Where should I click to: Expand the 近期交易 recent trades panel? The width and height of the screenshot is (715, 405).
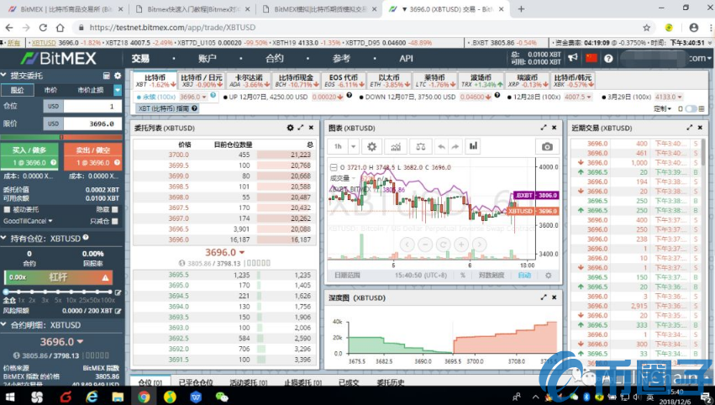coord(690,128)
